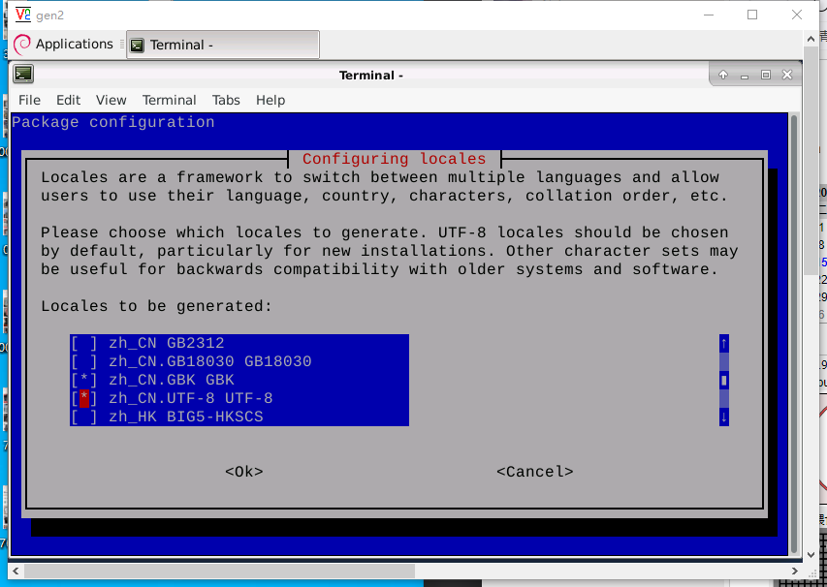Image resolution: width=827 pixels, height=587 pixels.
Task: Toggle the zh_HK BIG5-HKSCS checkbox
Action: coord(84,417)
